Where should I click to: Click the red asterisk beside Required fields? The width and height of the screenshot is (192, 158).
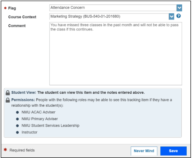(5, 150)
